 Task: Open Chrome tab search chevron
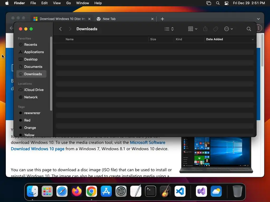(x=258, y=19)
